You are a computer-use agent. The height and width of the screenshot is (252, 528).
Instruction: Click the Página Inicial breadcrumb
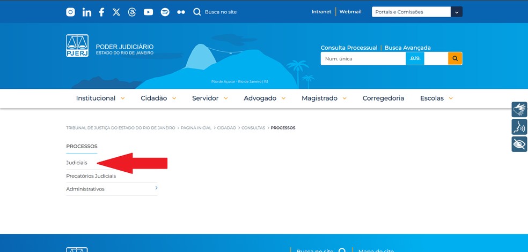(196, 128)
